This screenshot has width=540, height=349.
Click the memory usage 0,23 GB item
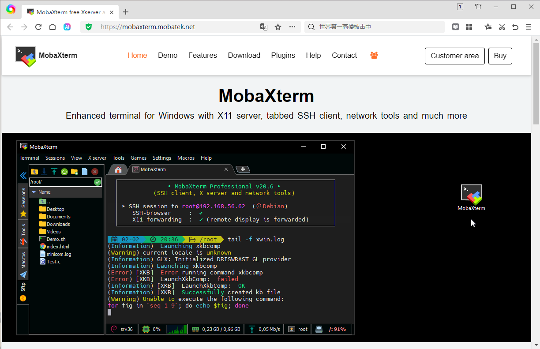(216, 329)
